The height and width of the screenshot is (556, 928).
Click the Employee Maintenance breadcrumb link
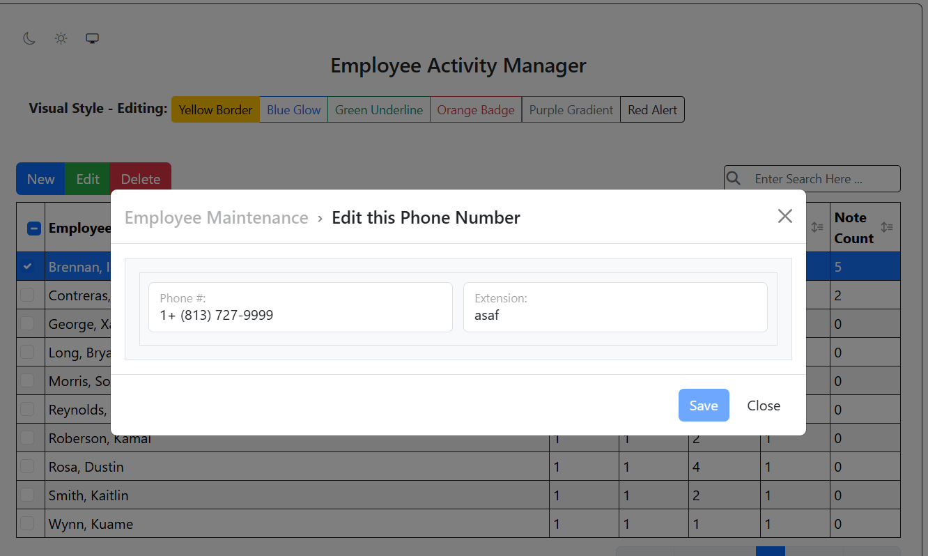[x=216, y=218]
